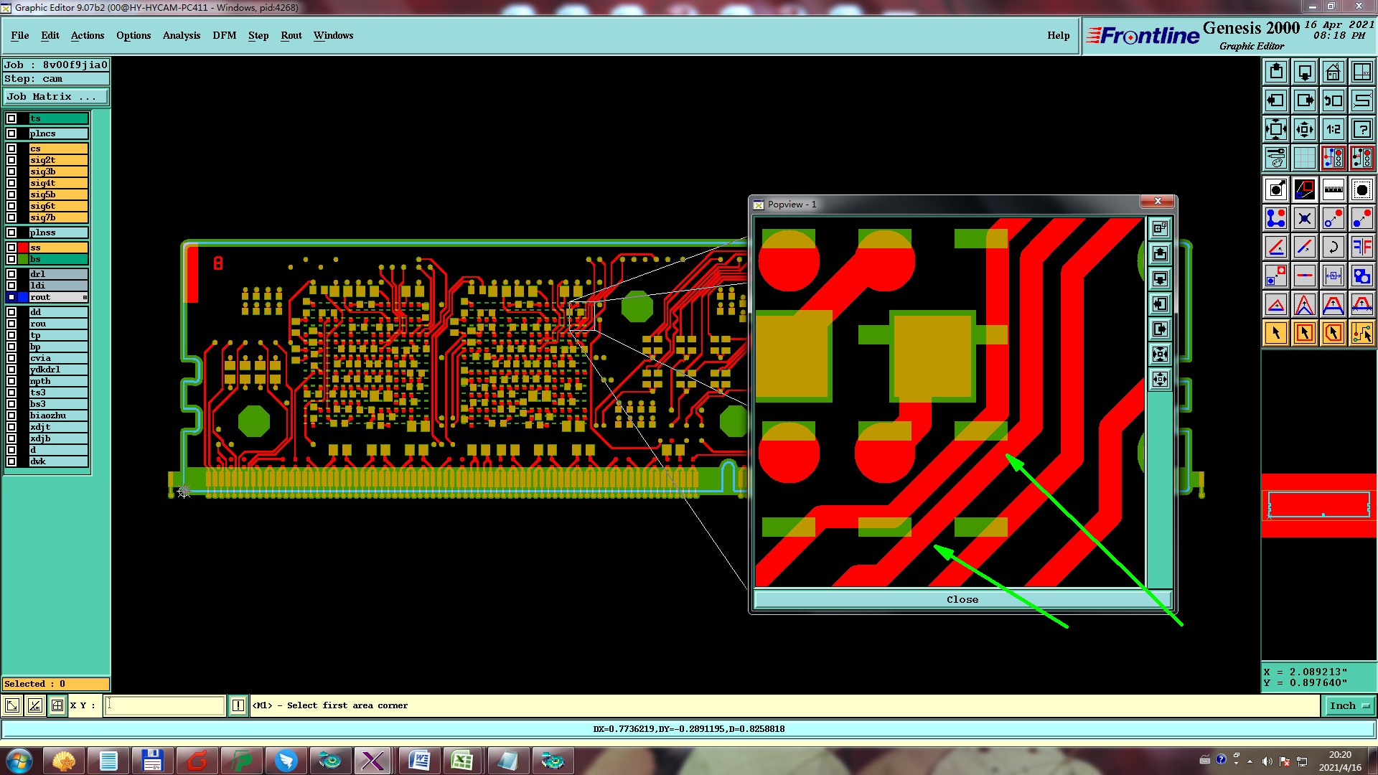
Task: Toggle checkbox for sig2t layer
Action: (11, 160)
